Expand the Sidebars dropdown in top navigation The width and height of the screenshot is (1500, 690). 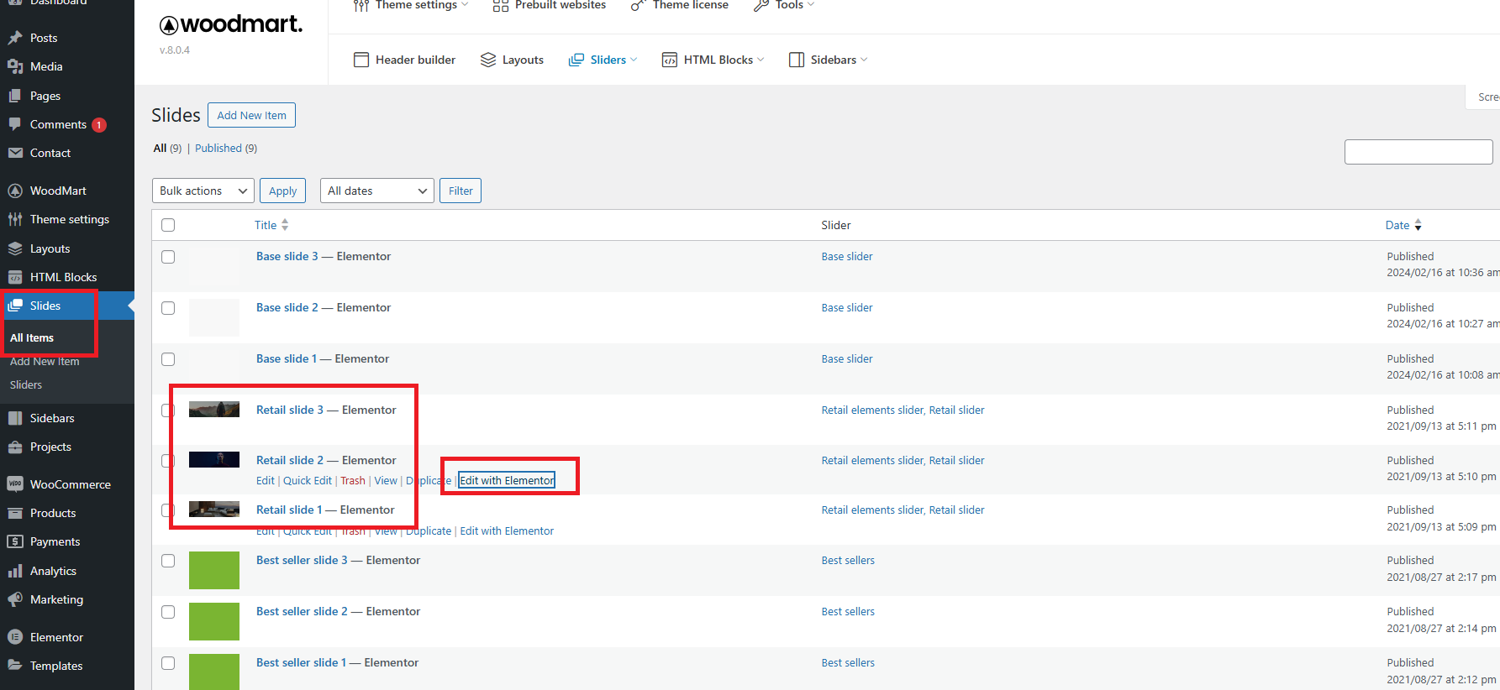[864, 60]
